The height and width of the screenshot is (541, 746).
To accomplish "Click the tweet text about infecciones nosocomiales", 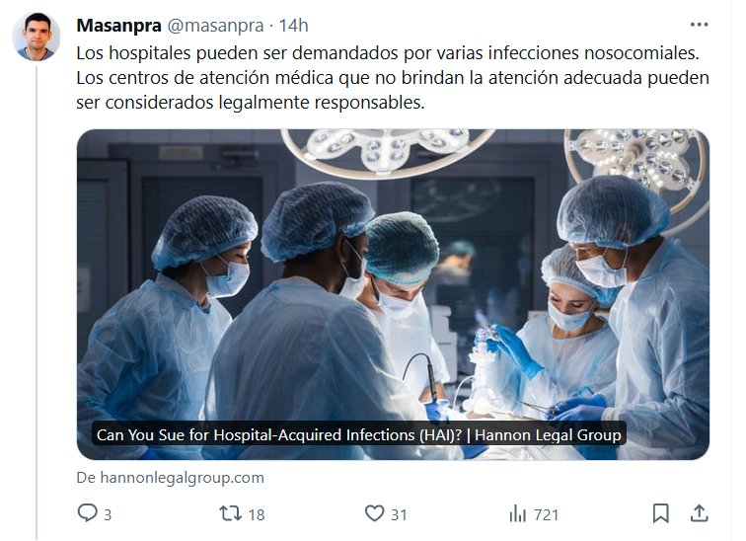I will click(x=393, y=78).
